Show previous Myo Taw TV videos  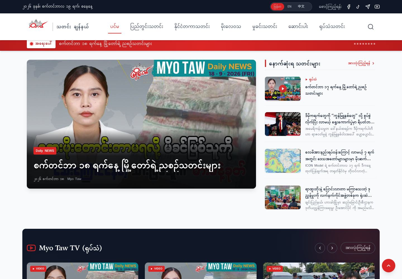[320, 248]
